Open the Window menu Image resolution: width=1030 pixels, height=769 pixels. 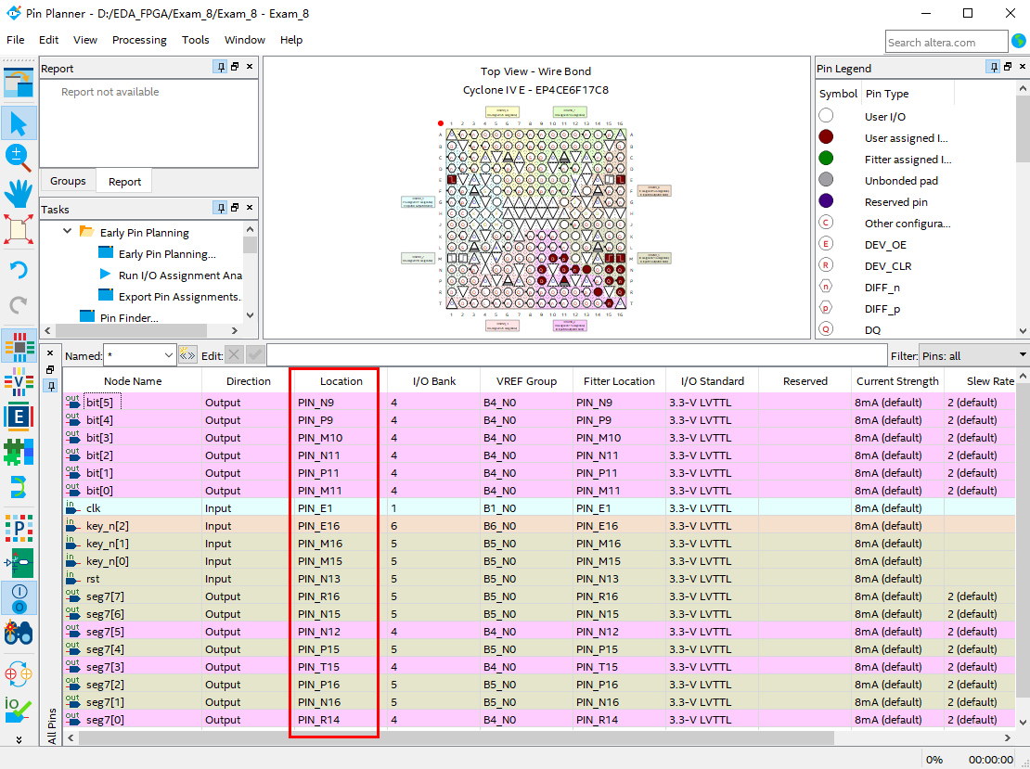coord(245,40)
